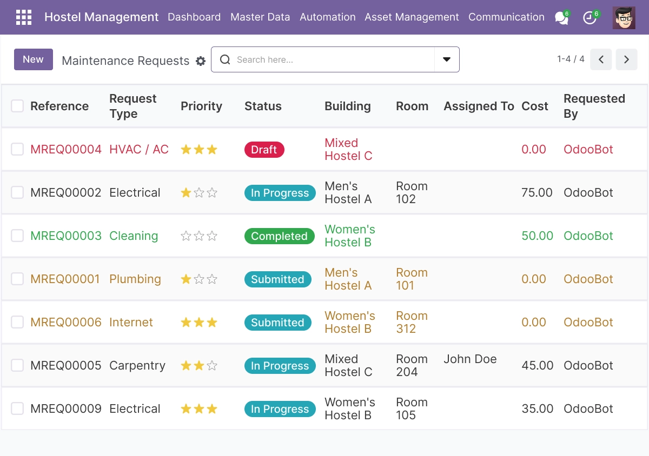Sort by the Assigned To column header
649x456 pixels.
(x=479, y=106)
